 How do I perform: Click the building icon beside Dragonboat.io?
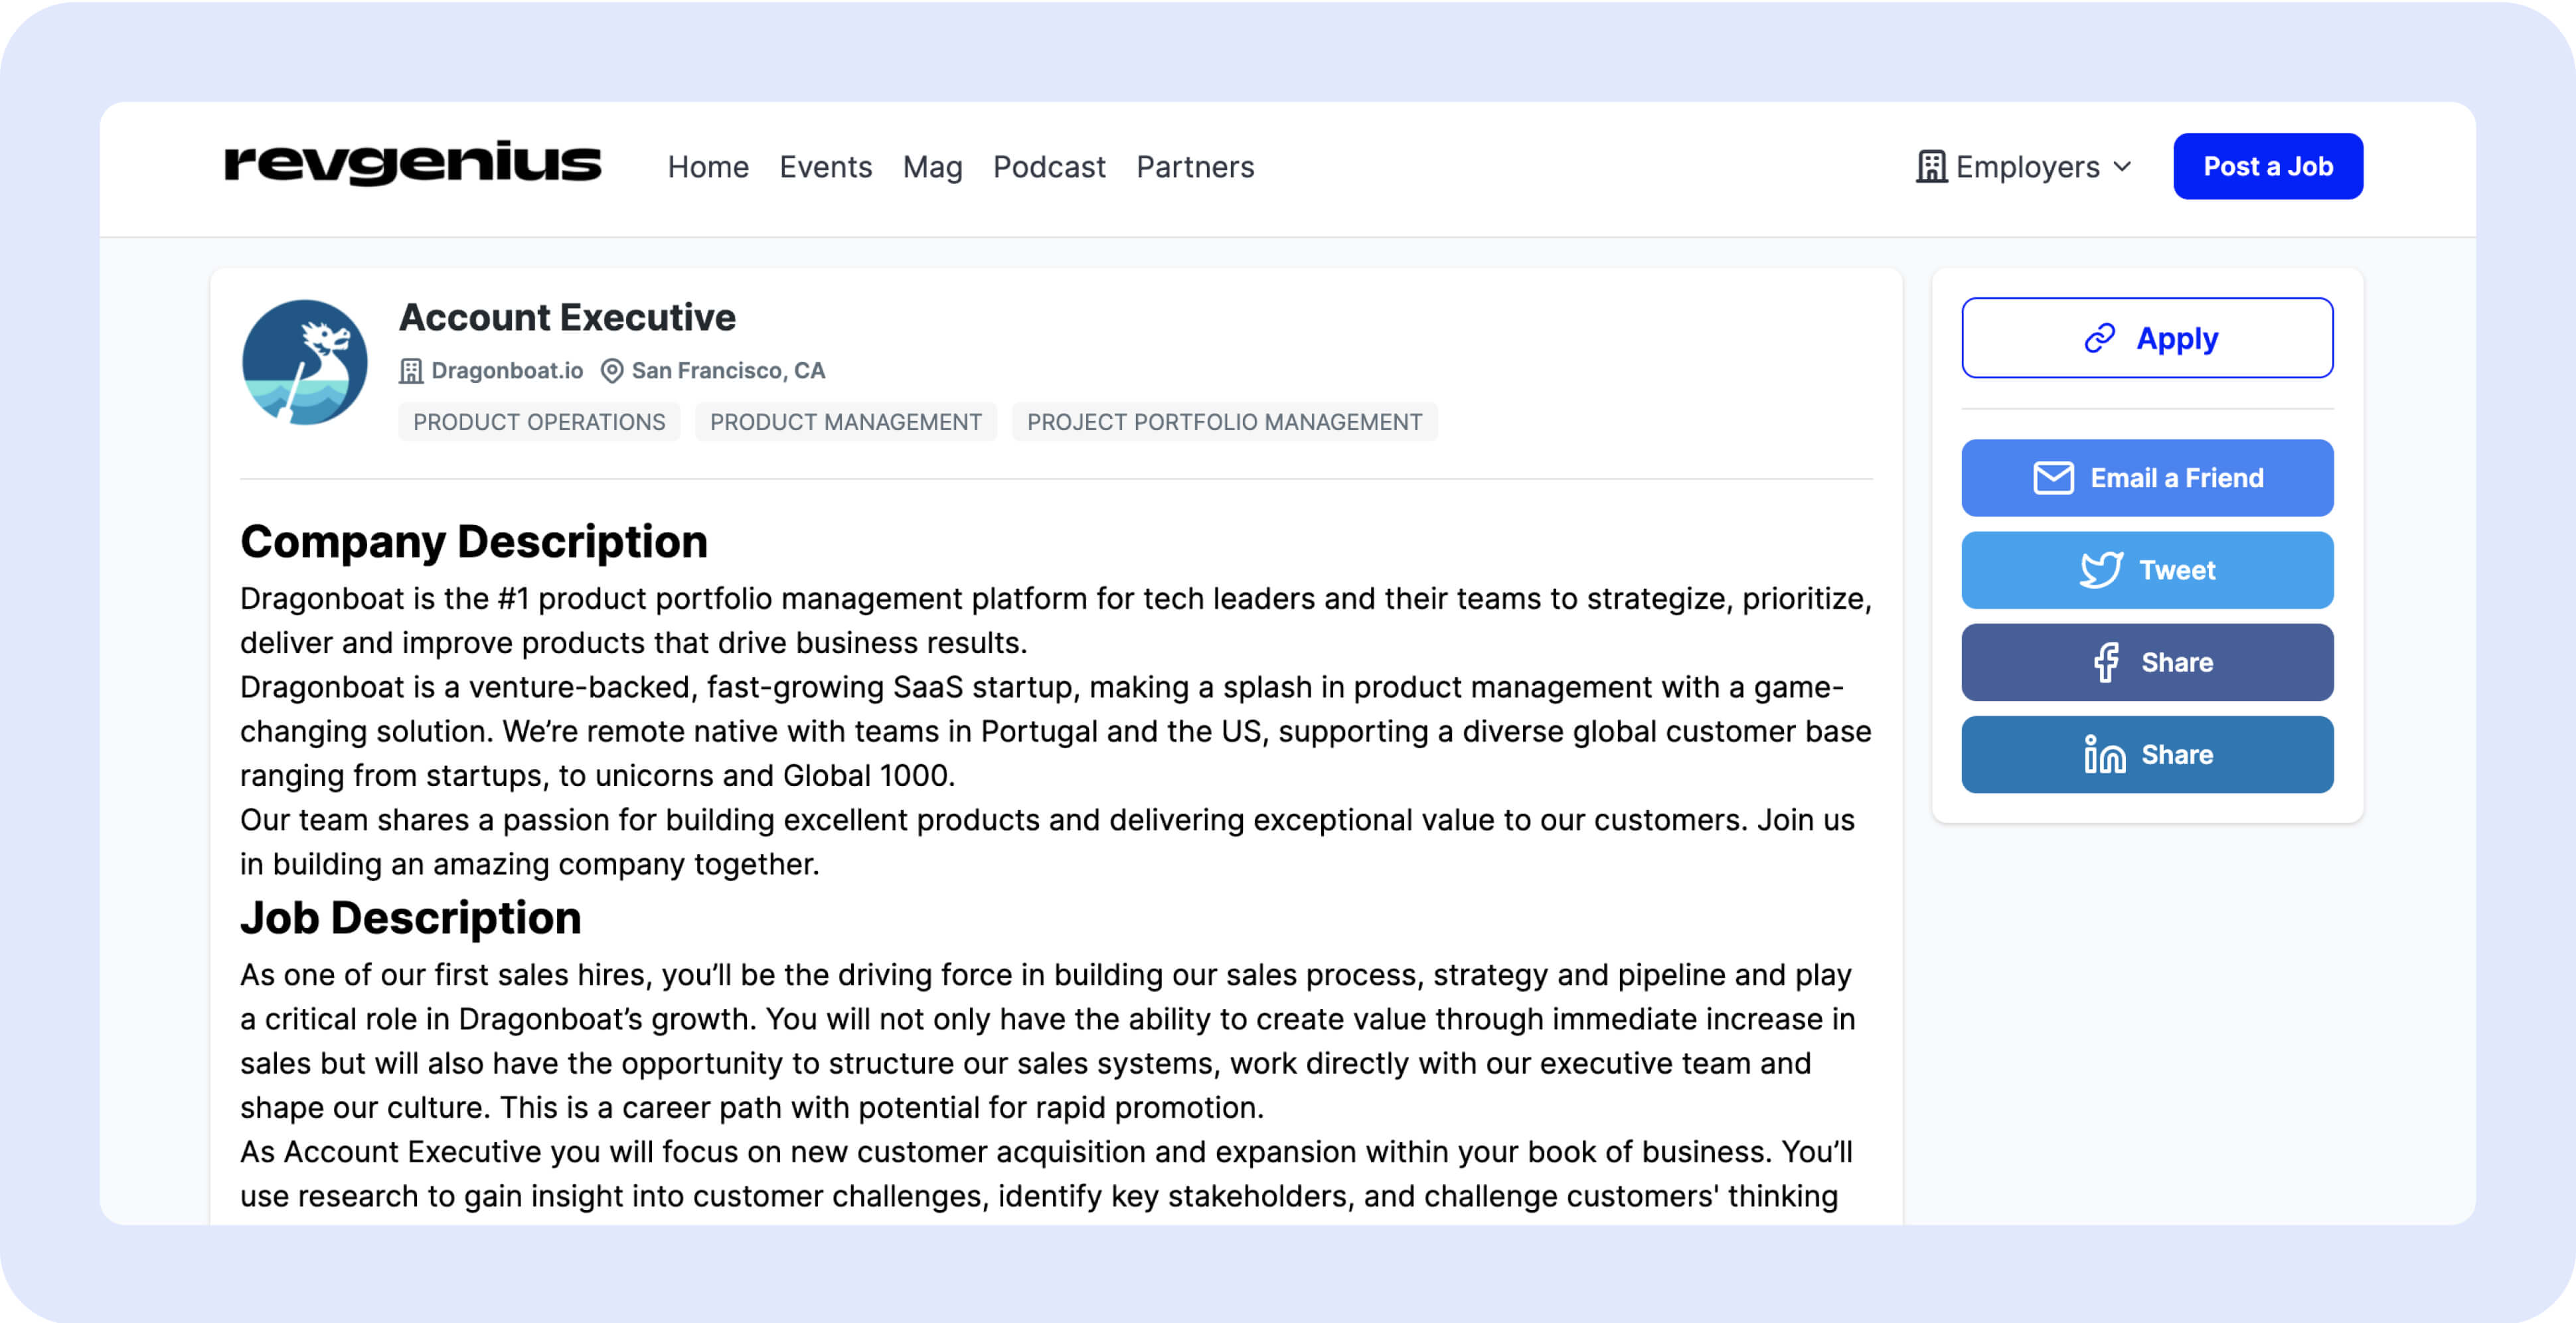[411, 371]
